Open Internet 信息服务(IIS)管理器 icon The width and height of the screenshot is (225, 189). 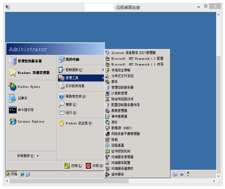point(107,53)
